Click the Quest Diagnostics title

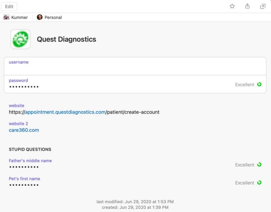point(67,39)
